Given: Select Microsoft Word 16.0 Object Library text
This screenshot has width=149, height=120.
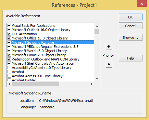Looking at the screenshot, I should click(39, 51).
